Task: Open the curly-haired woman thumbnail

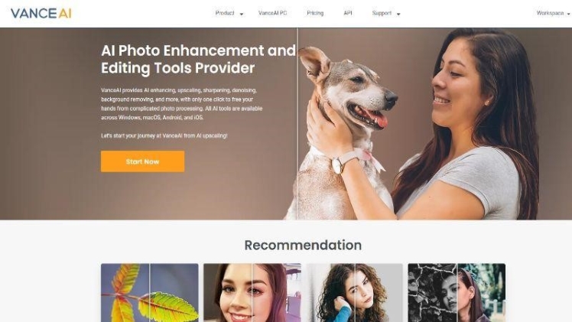Action: [354, 293]
